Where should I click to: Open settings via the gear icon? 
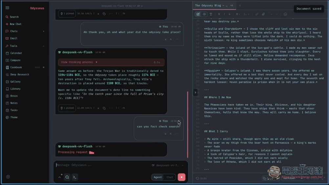pyautogui.click(x=8, y=176)
